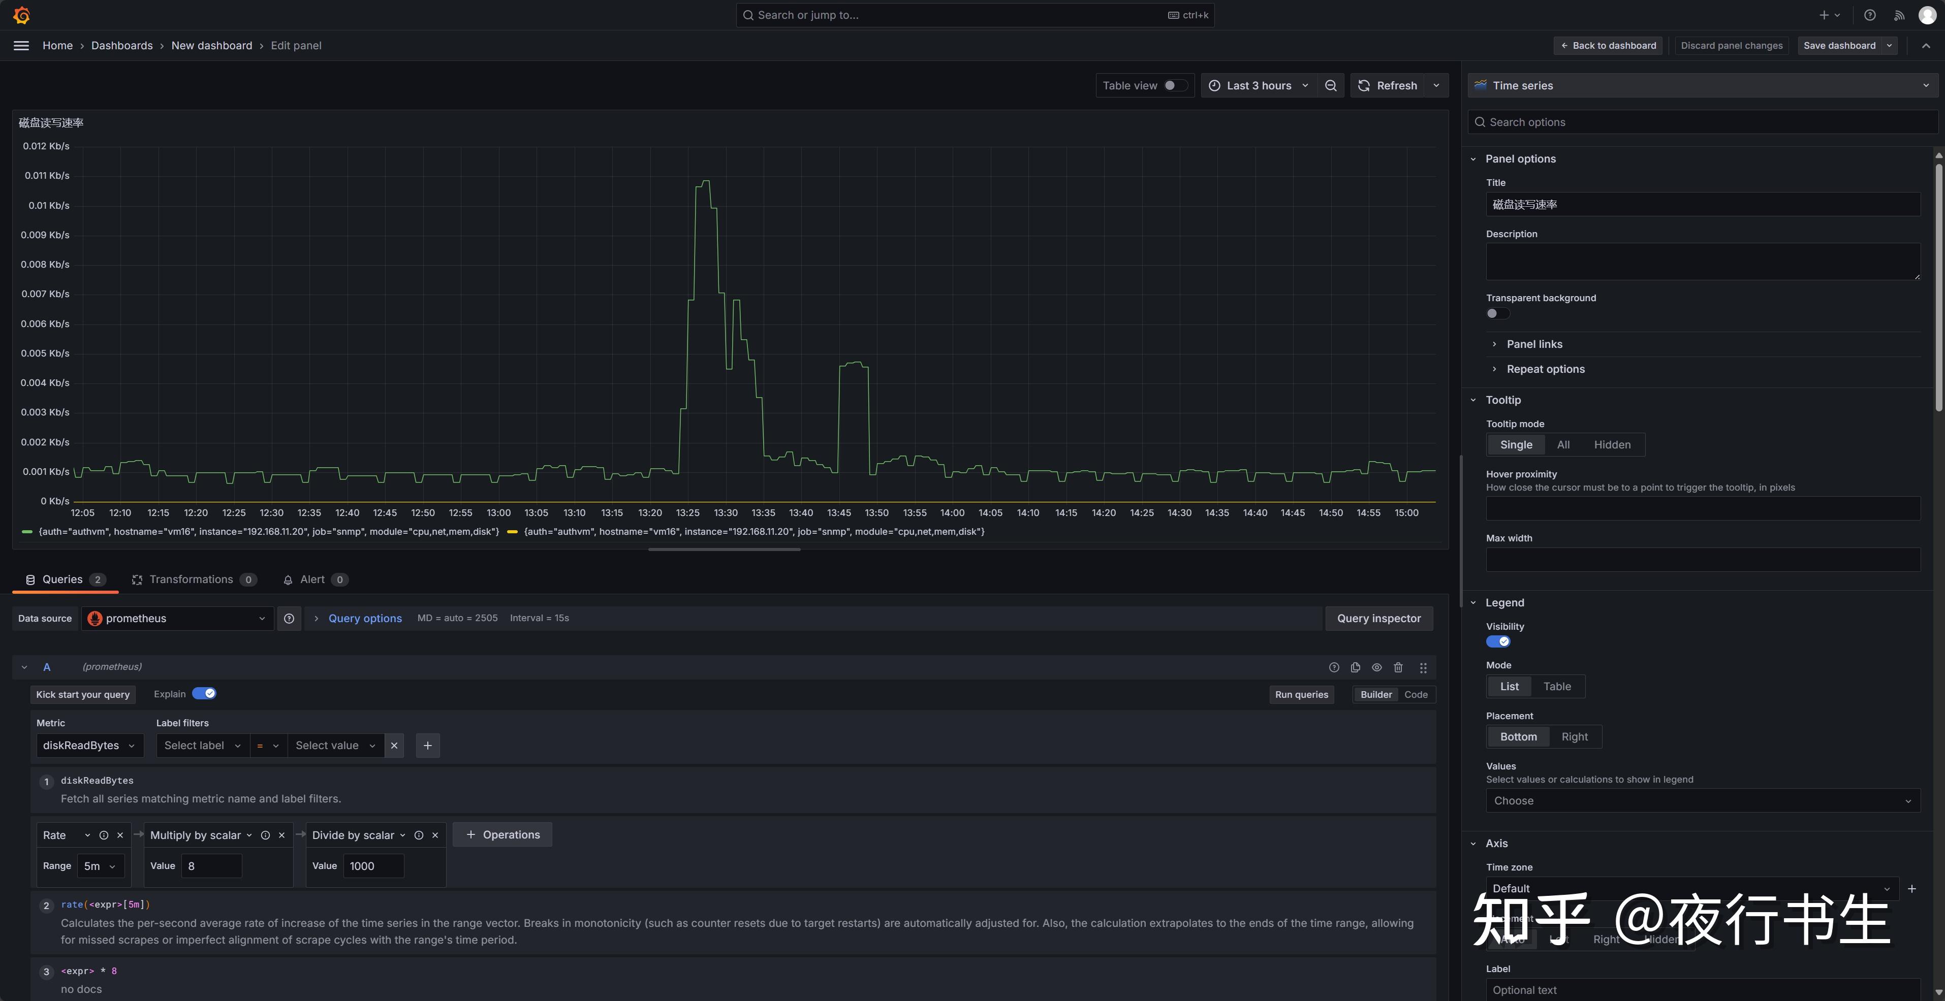Set legend placement to Right

[1574, 737]
